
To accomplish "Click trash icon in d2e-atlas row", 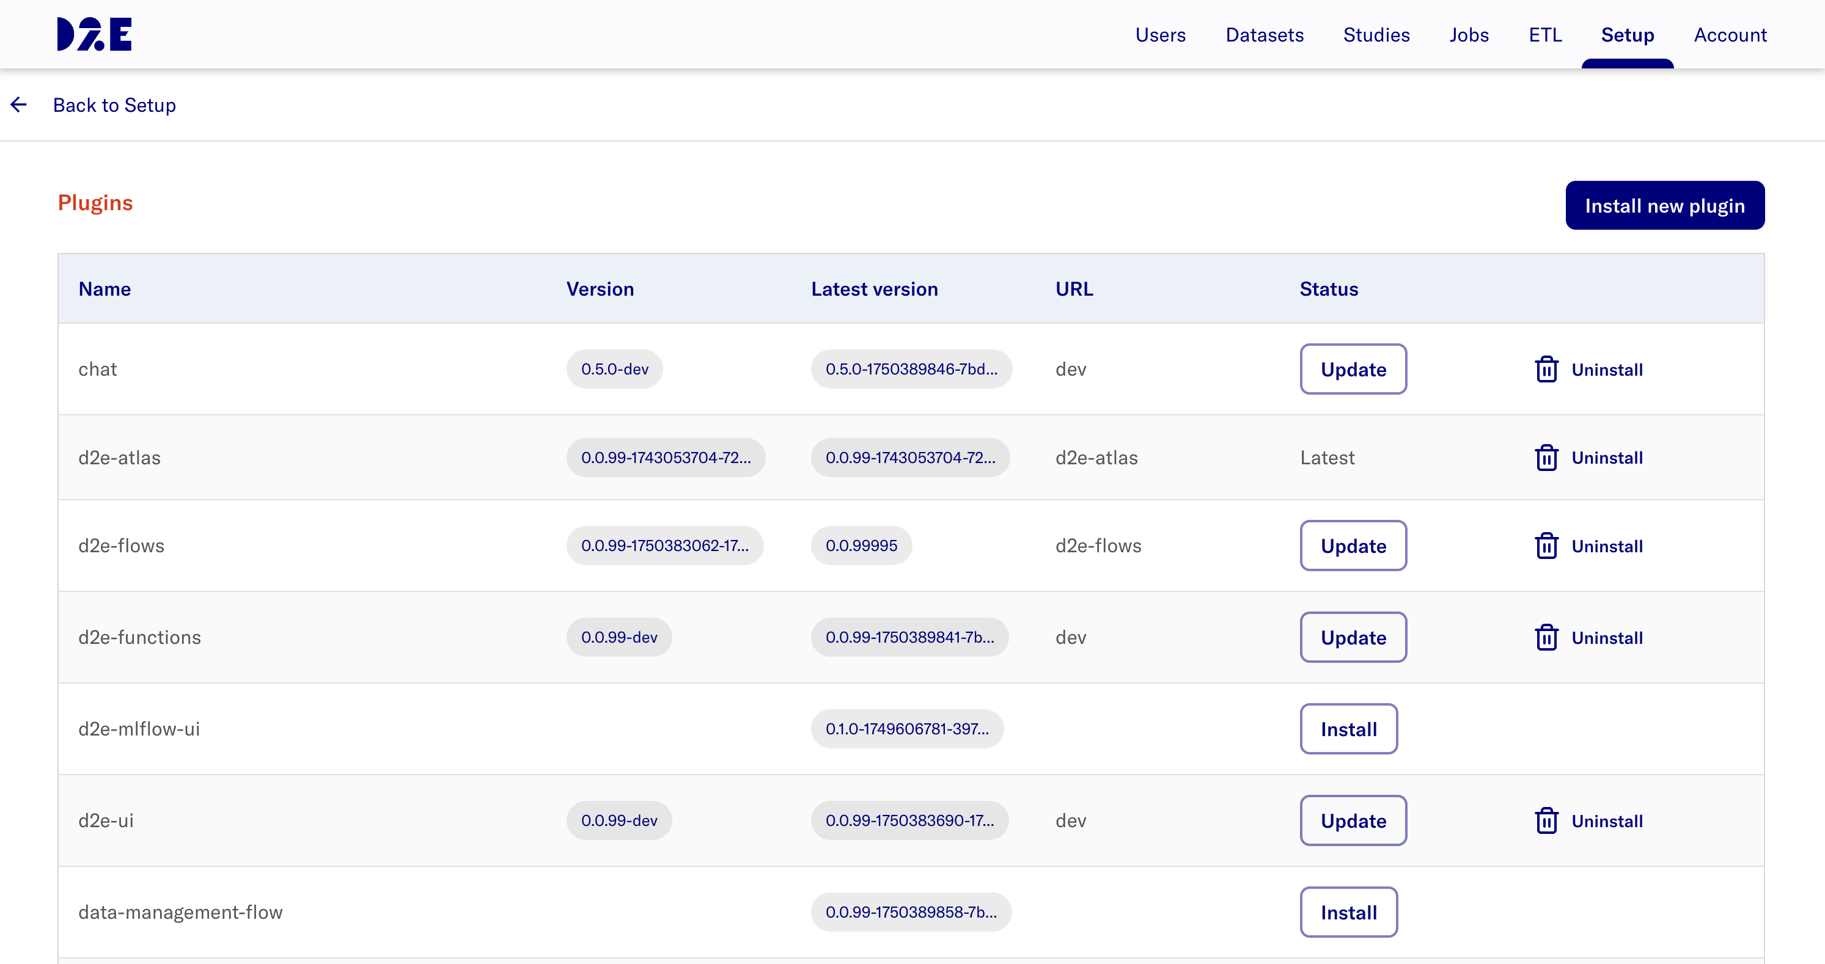I will (x=1546, y=458).
